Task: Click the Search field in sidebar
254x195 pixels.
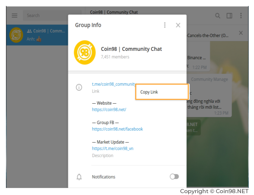Action: point(52,16)
